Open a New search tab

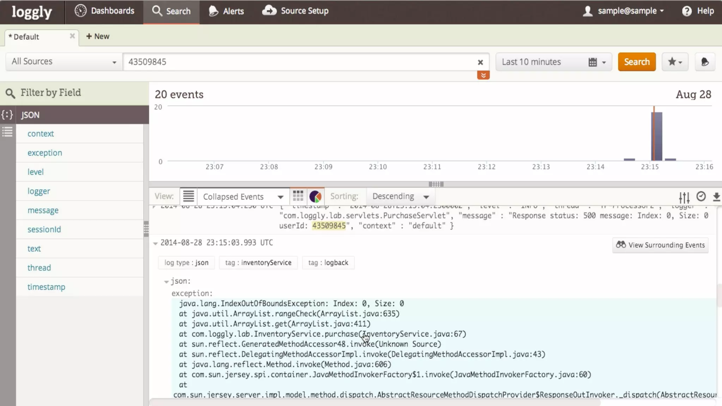pos(98,36)
